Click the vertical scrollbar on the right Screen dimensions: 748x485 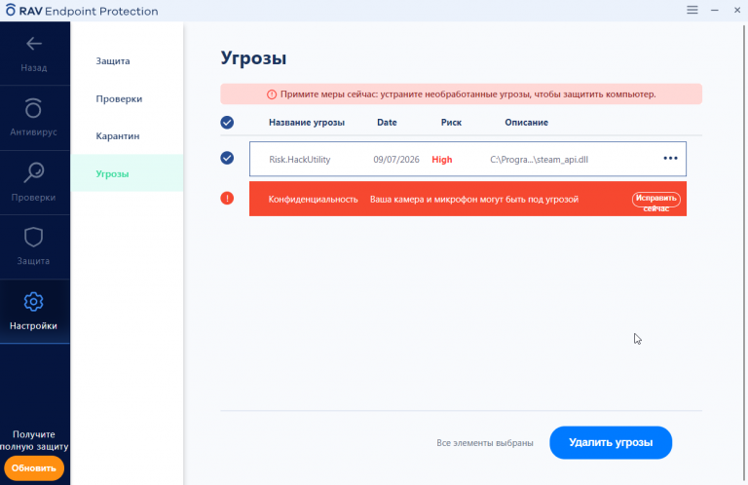click(x=744, y=253)
